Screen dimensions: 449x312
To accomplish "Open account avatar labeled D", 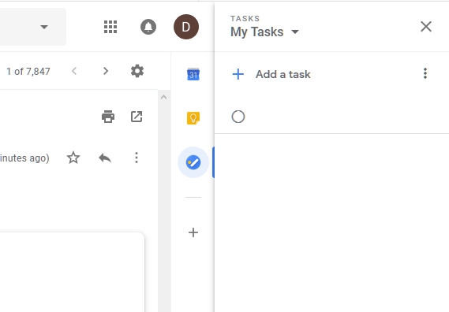I will [x=186, y=27].
